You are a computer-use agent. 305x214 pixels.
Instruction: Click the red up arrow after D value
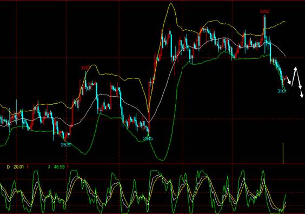coord(28,167)
